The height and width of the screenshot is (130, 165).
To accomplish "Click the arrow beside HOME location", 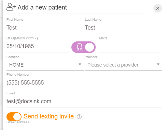I will (x=80, y=64).
